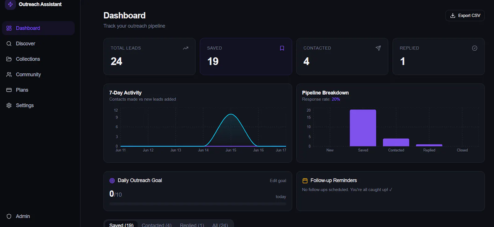Select the Saved (19) tab
The width and height of the screenshot is (494, 227).
click(x=121, y=225)
